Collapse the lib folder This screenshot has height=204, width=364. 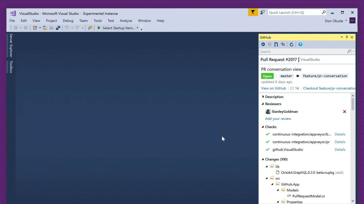(266, 167)
